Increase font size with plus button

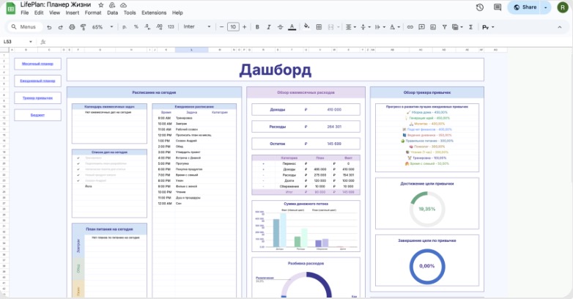(245, 27)
